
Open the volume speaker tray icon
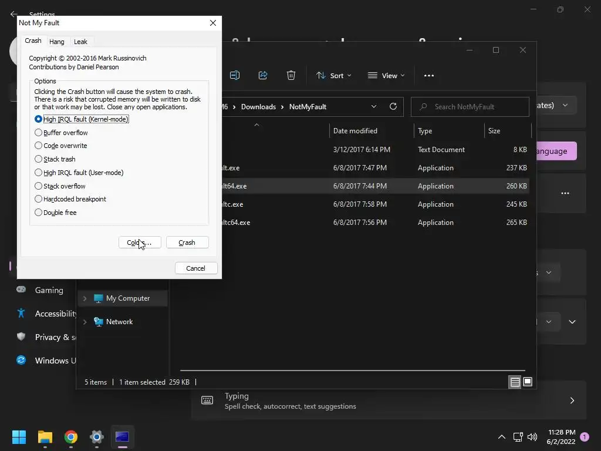click(532, 437)
